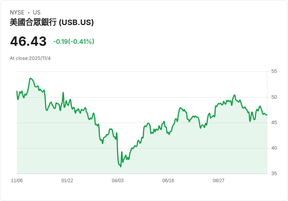The image size is (288, 201).
Task: Click the left starting point of the price line
Action: (17, 91)
